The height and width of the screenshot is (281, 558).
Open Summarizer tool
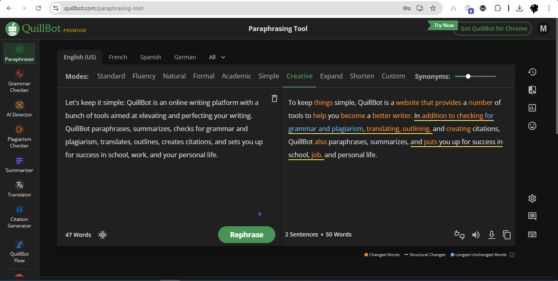[19, 164]
